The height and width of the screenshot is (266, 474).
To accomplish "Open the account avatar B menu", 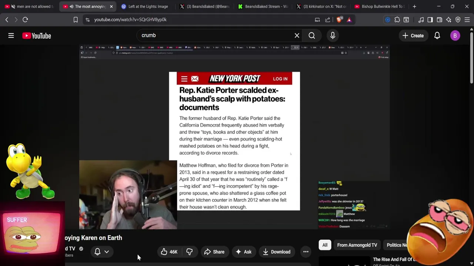I will 455,36.
